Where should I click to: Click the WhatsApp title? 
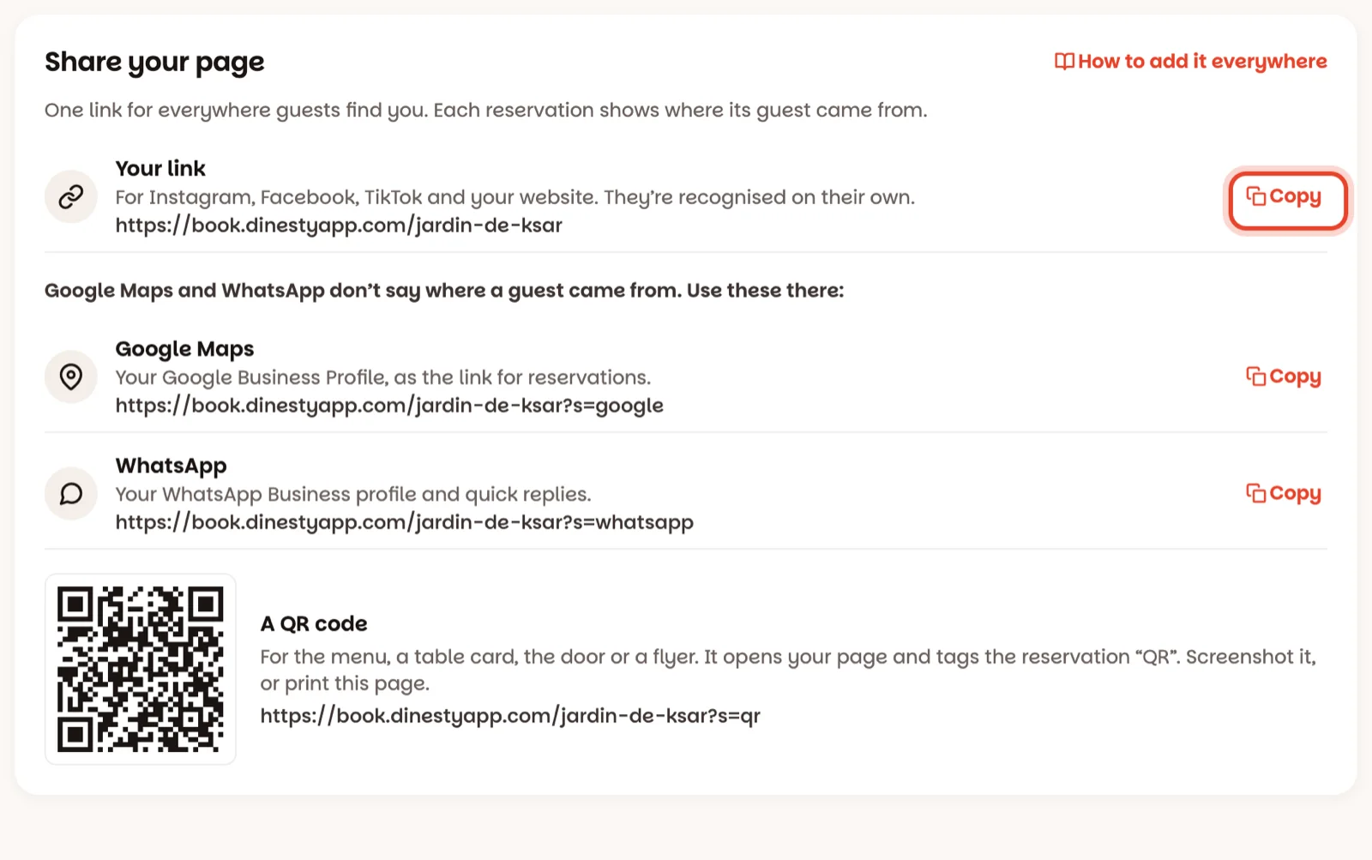[171, 465]
